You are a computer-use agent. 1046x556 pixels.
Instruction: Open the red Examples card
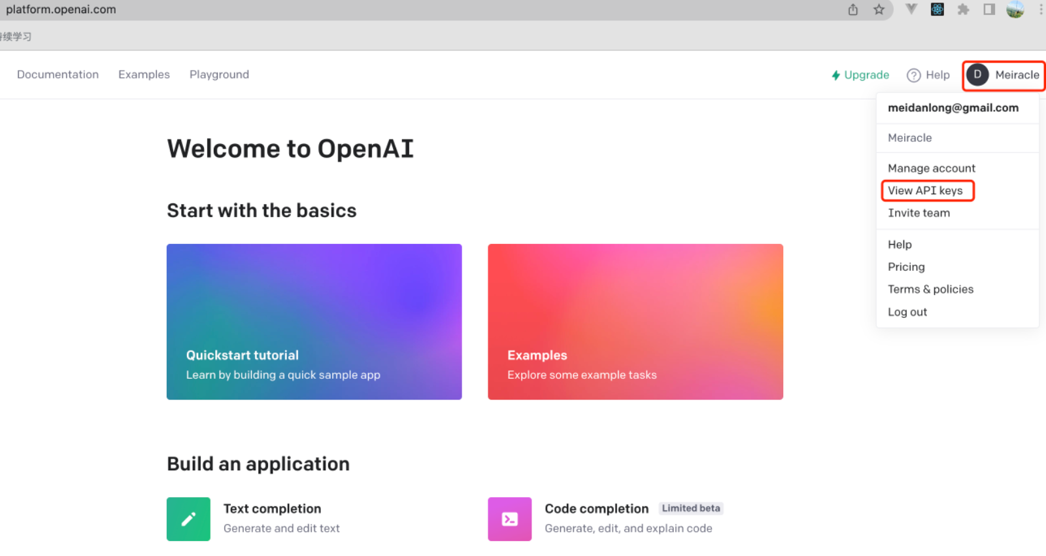coord(635,322)
